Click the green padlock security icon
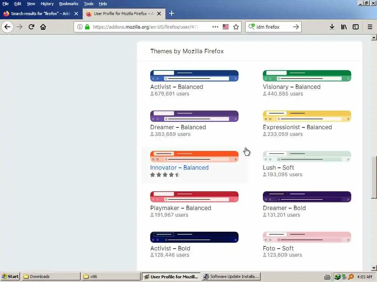The image size is (377, 282). (87, 27)
